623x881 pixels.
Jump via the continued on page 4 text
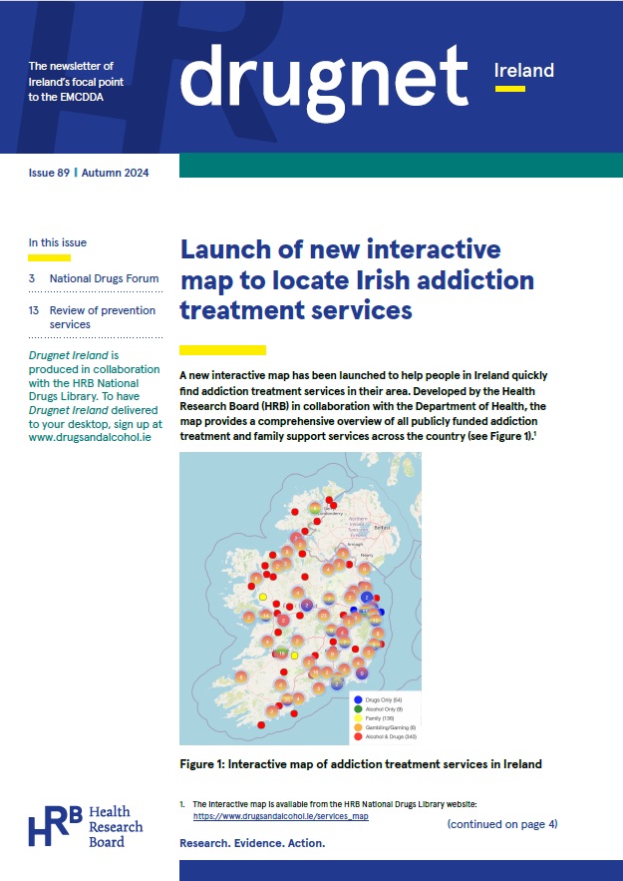(501, 824)
